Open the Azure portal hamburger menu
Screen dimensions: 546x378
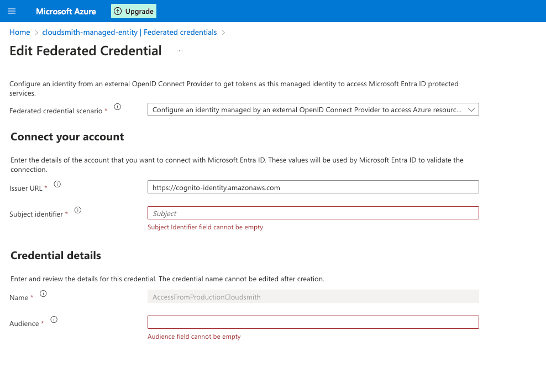click(12, 11)
